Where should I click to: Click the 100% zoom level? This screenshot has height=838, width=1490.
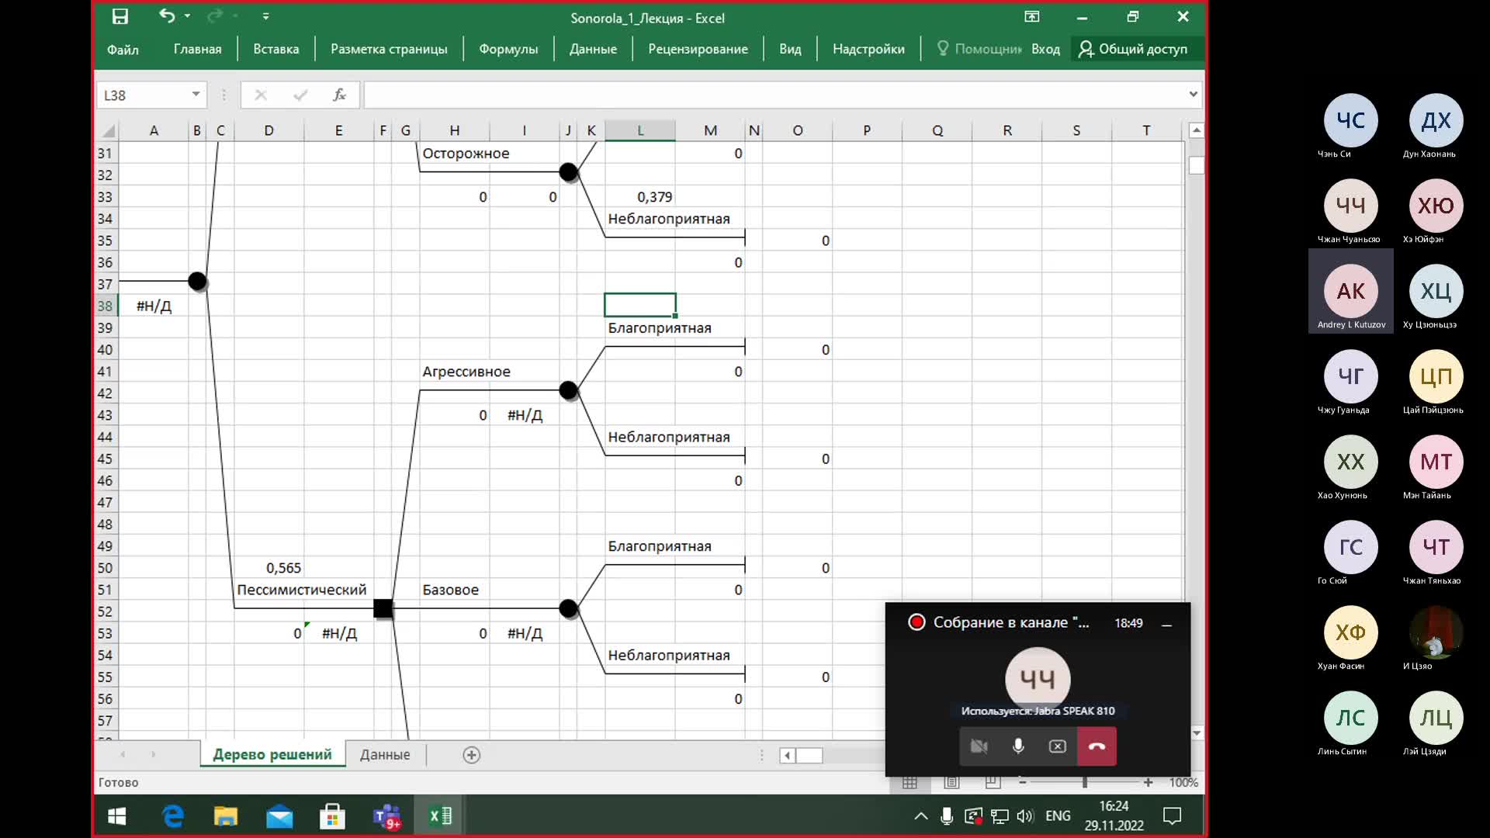(1183, 782)
